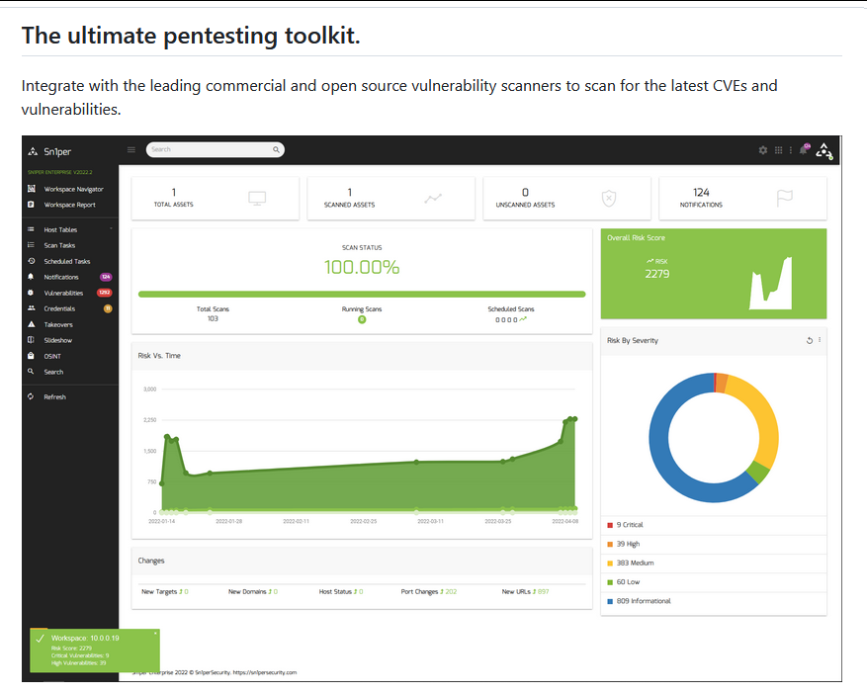This screenshot has width=867, height=694.
Task: Go to Scheduled Tasks in sidebar
Action: pyautogui.click(x=66, y=261)
